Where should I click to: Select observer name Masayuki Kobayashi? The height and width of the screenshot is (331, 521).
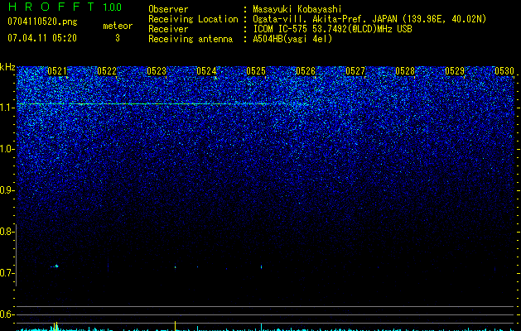pos(297,9)
